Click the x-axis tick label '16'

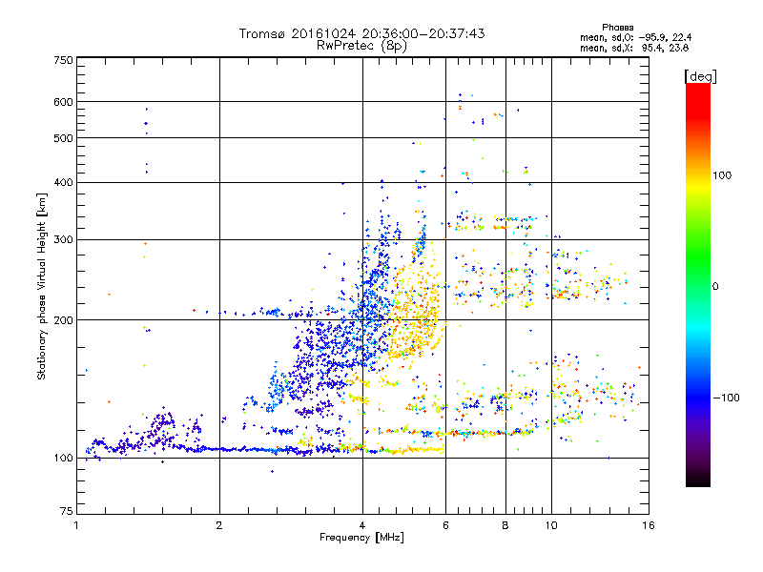649,525
